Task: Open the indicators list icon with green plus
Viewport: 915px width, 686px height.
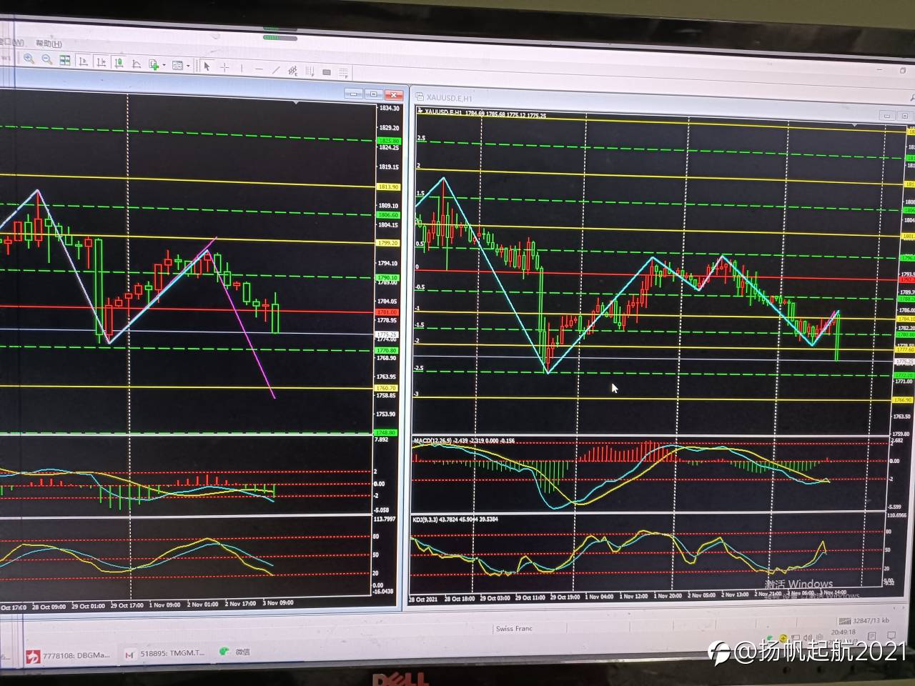Action: tap(154, 64)
